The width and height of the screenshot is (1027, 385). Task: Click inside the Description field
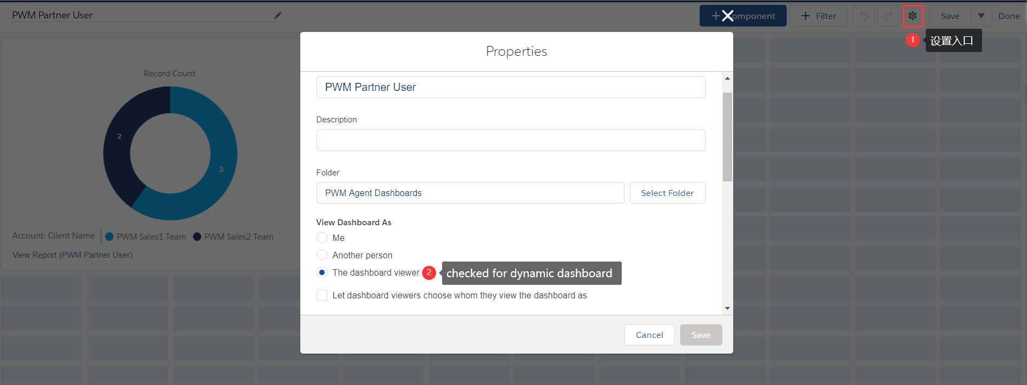click(510, 140)
